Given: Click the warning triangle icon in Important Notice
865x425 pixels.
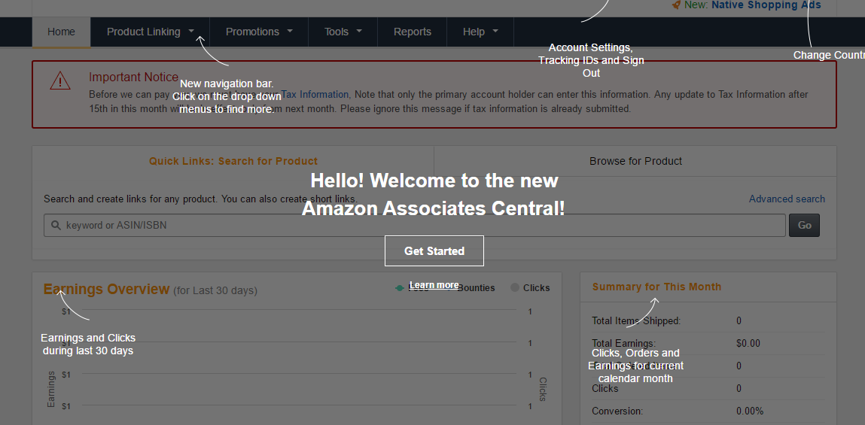Looking at the screenshot, I should pos(60,80).
